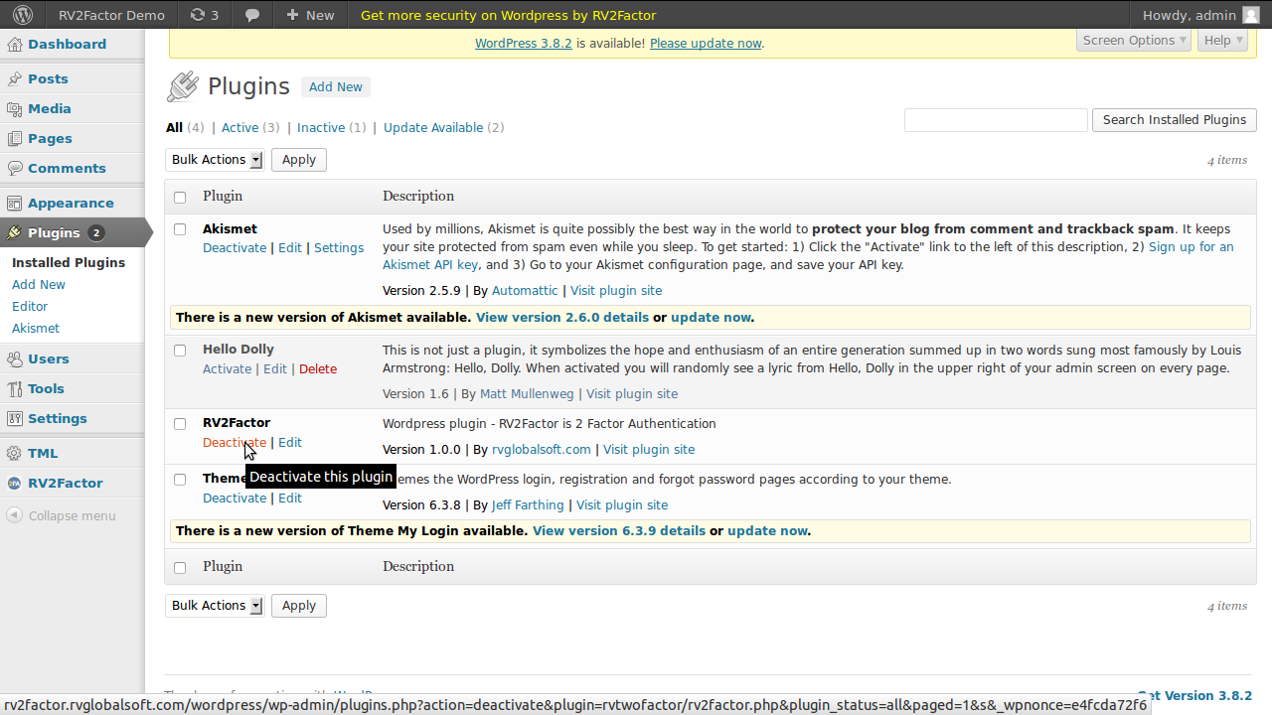Click the Plugins plug sidebar icon
This screenshot has width=1272, height=715.
(14, 232)
